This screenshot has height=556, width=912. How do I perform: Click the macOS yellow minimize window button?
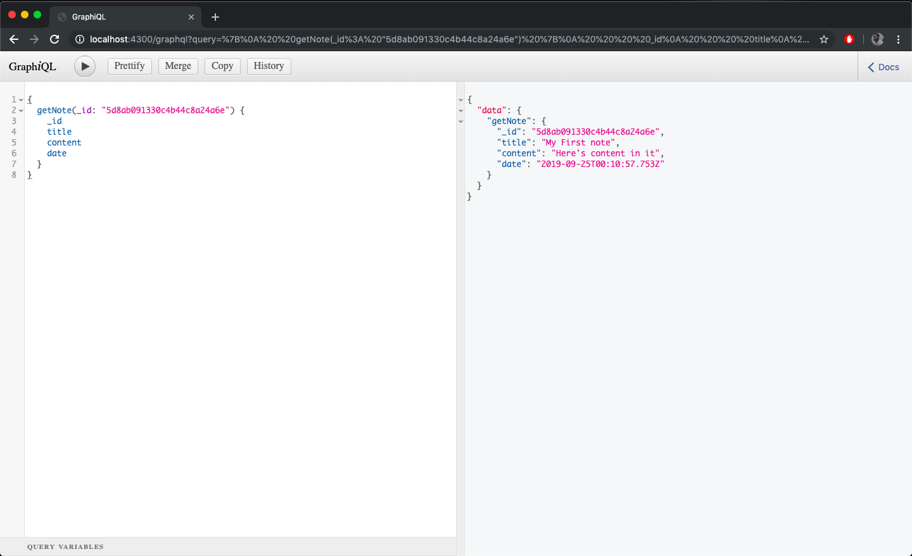pyautogui.click(x=25, y=15)
